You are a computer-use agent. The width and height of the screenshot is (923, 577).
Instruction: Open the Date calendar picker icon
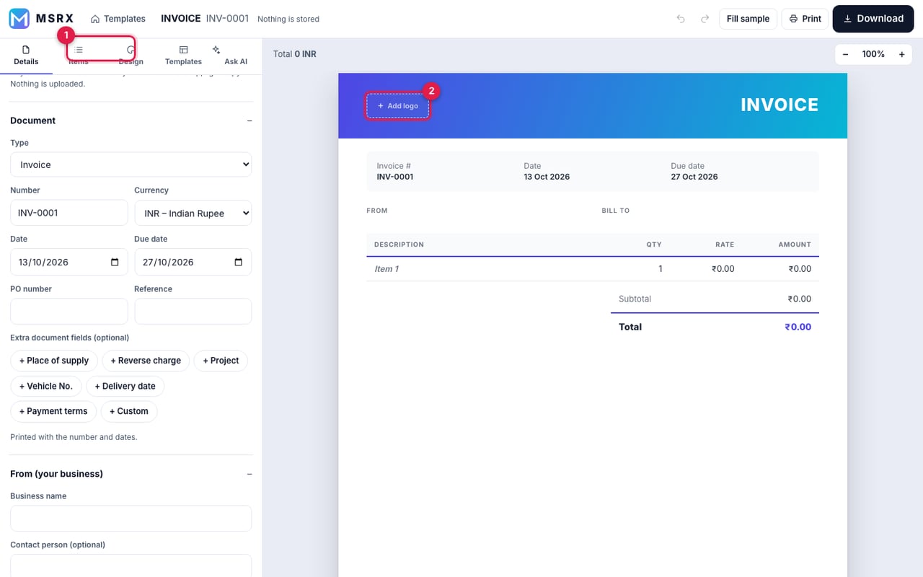click(115, 262)
